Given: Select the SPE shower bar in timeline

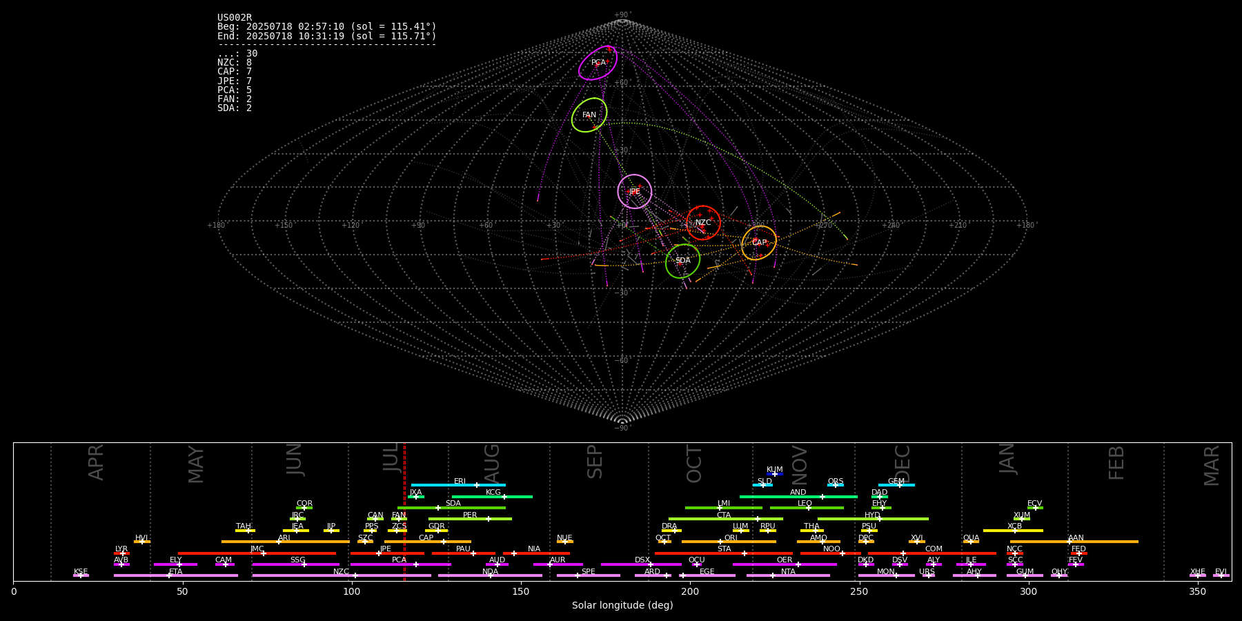Looking at the screenshot, I should [x=589, y=575].
